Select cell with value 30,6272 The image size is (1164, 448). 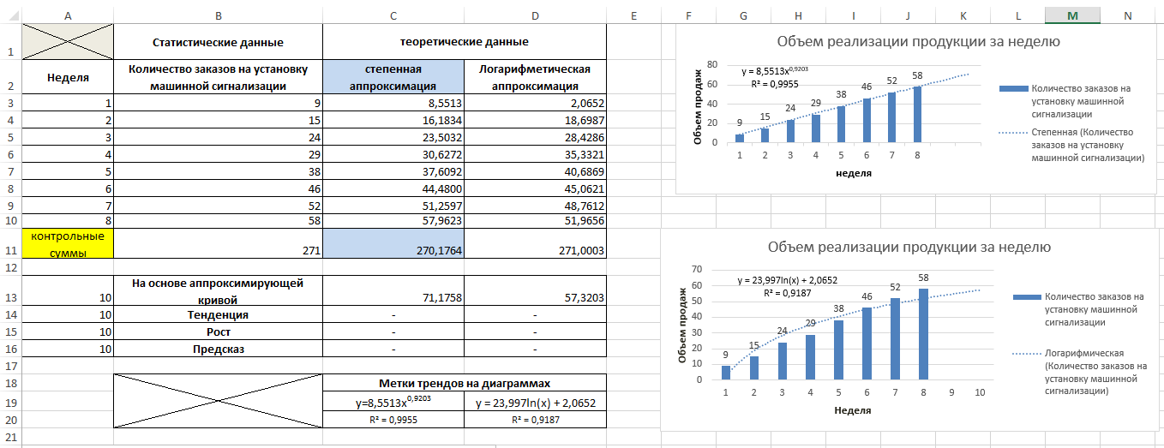click(x=393, y=154)
